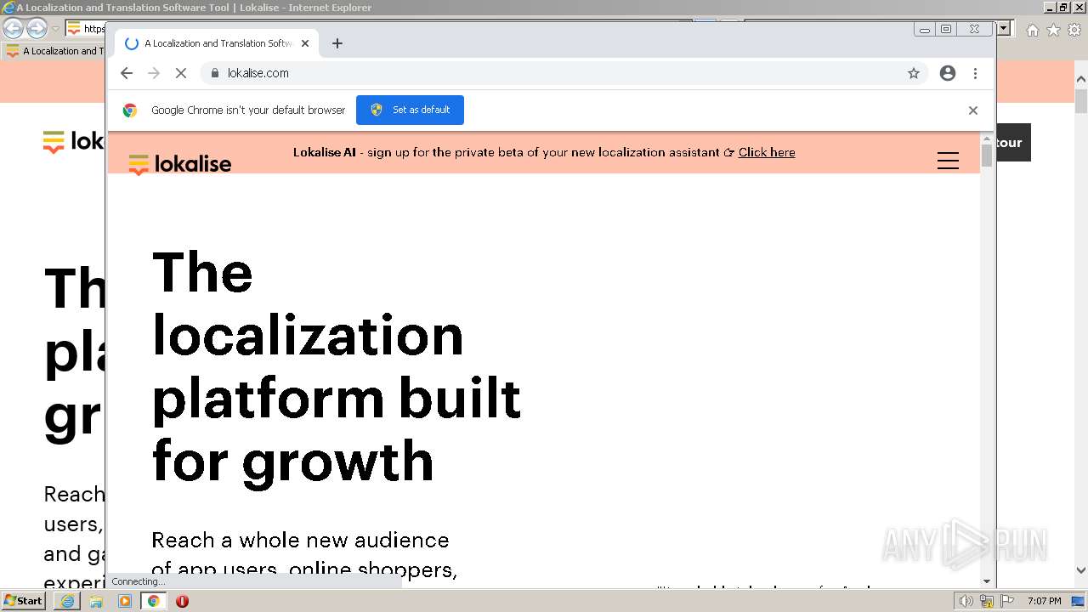Open Internet Explorer Favorites star
1088x612 pixels.
click(x=1053, y=30)
